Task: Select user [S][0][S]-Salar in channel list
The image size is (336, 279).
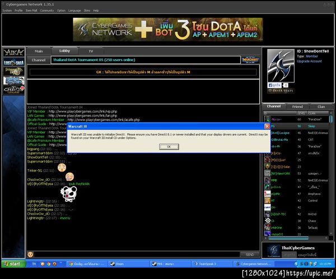Action: (296, 166)
